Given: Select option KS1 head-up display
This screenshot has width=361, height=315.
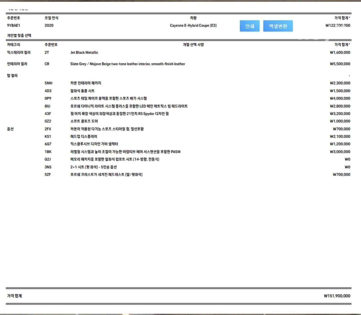Looking at the screenshot, I should point(197,136).
